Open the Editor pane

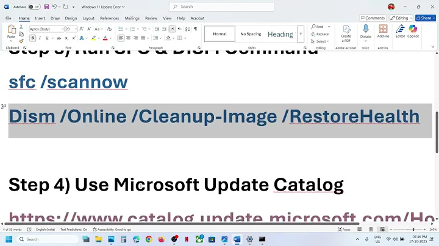[400, 31]
